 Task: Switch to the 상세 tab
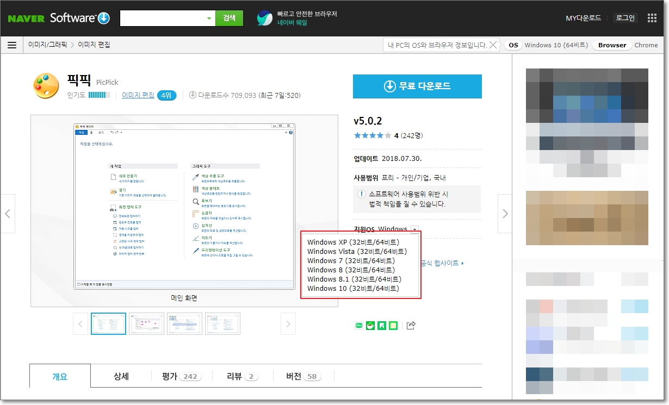coord(121,376)
